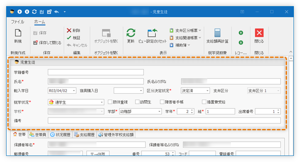Delete the record with 削除

(74, 30)
